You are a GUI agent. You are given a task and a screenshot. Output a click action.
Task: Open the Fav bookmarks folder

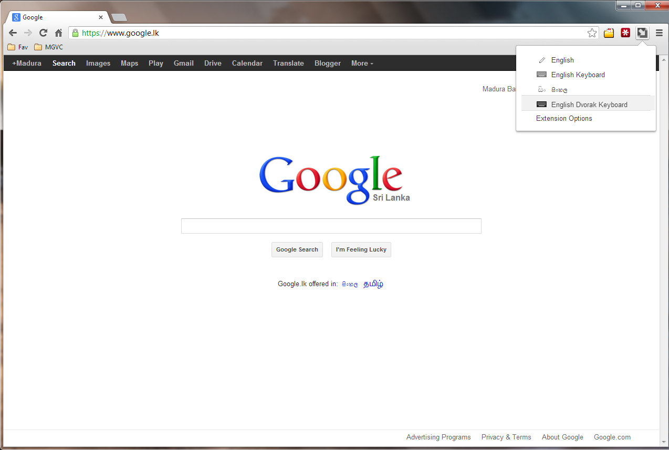18,47
